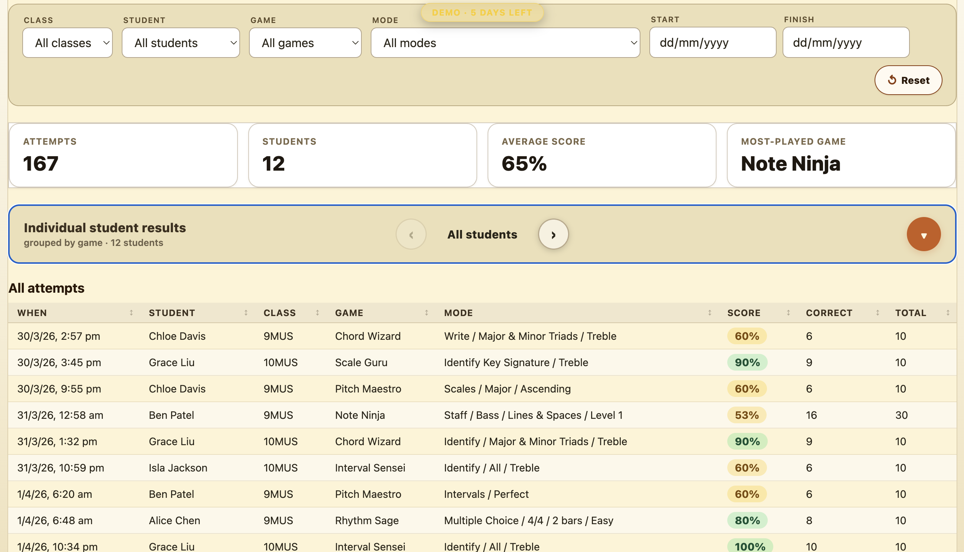Screen dimensions: 964x552
Task: Click the Start date input field
Action: coord(713,42)
